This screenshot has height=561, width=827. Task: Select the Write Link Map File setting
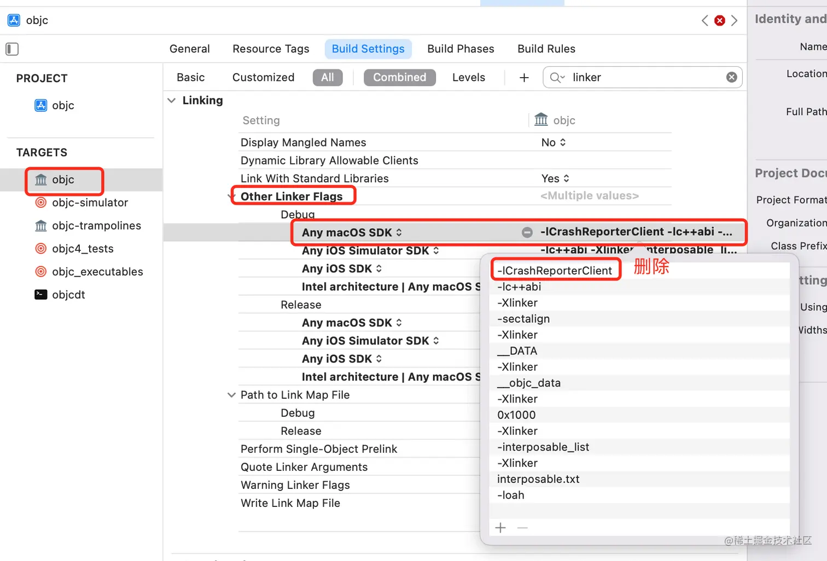[290, 503]
